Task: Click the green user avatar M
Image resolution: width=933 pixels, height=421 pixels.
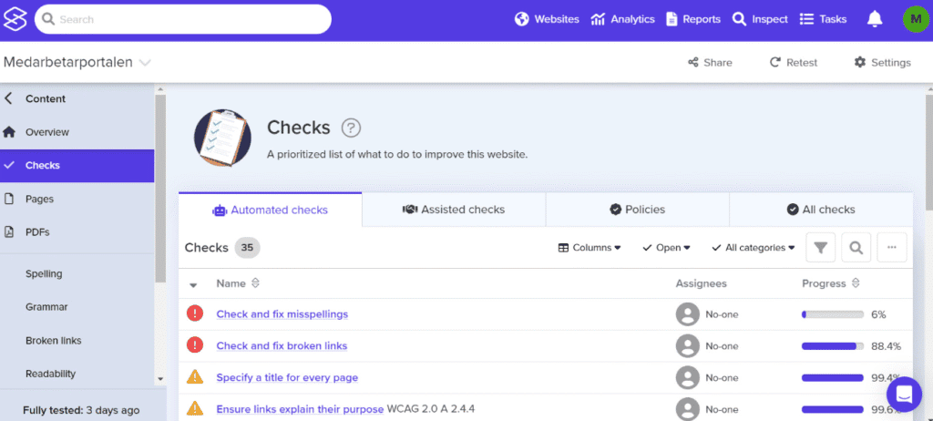Action: 915,19
